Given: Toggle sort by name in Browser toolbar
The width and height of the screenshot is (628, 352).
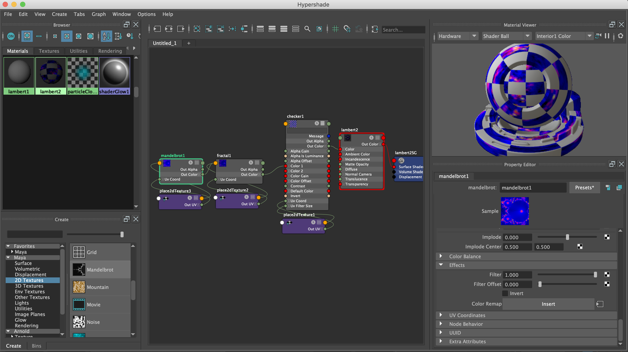Looking at the screenshot, I should (x=106, y=36).
